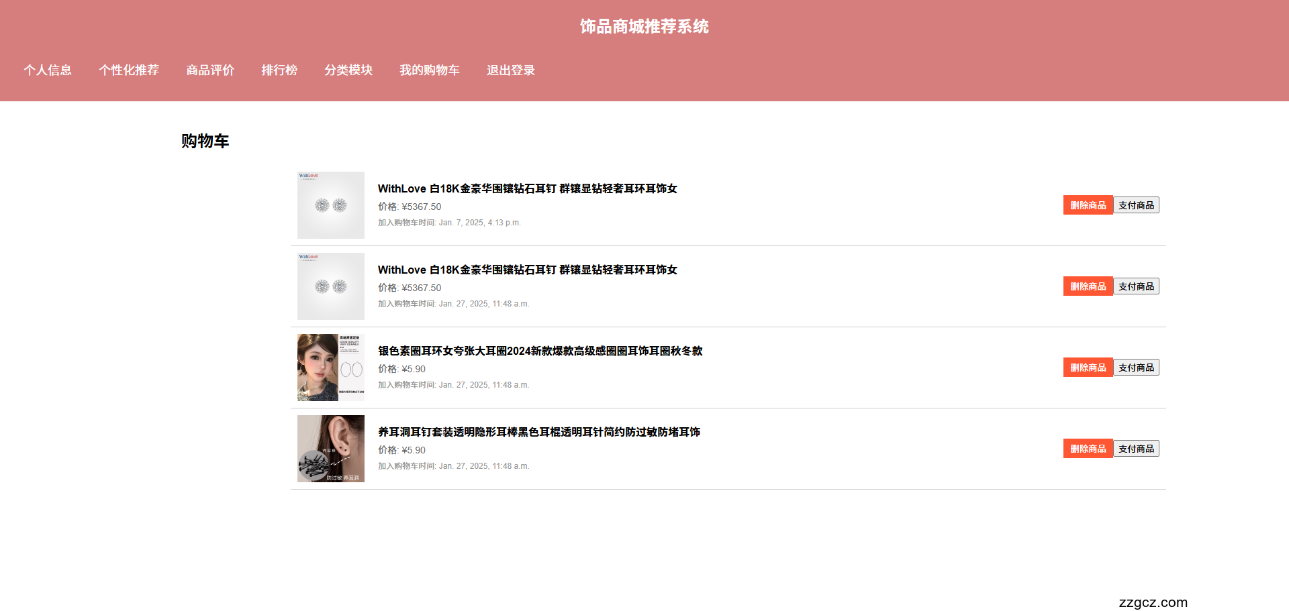This screenshot has width=1289, height=611.
Task: Open the 分类模块 category module
Action: [349, 70]
